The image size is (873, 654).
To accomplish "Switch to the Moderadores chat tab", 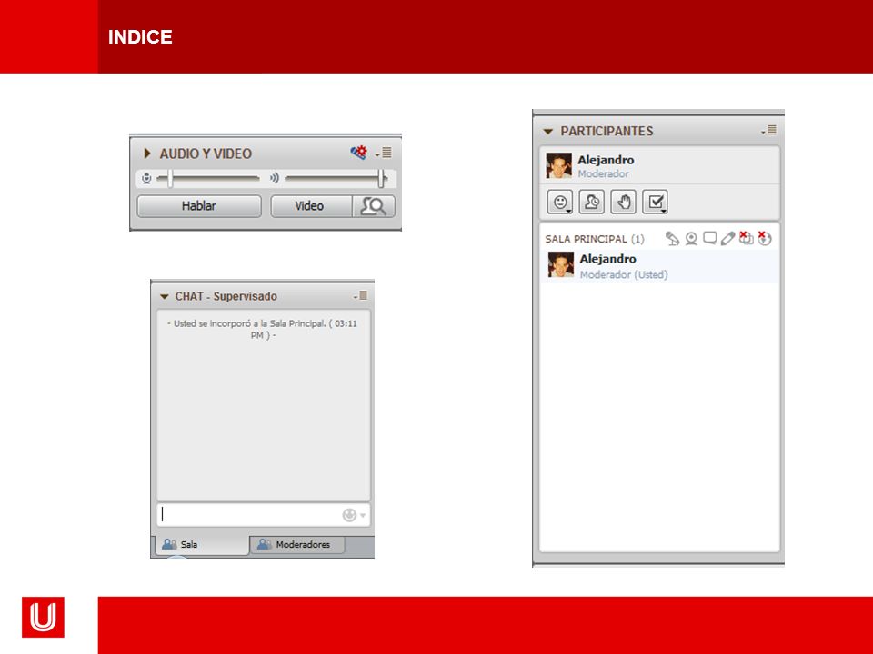I will [296, 544].
